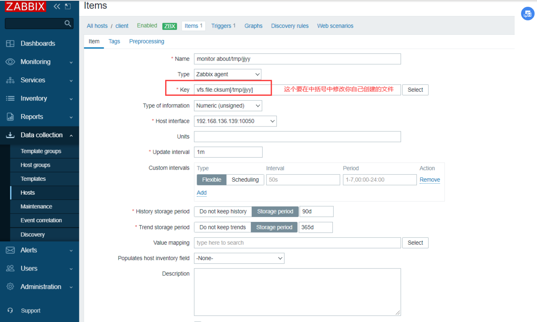Expand the Users menu
The image size is (537, 322).
tap(71, 269)
